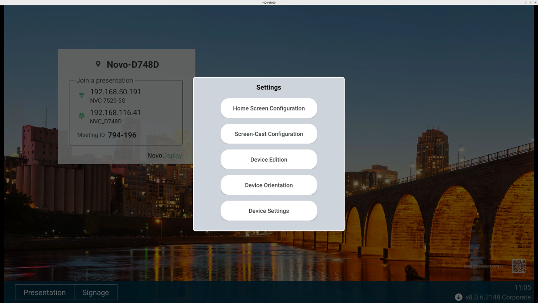Image resolution: width=538 pixels, height=303 pixels.
Task: Switch to the Presentation tab
Action: click(44, 292)
